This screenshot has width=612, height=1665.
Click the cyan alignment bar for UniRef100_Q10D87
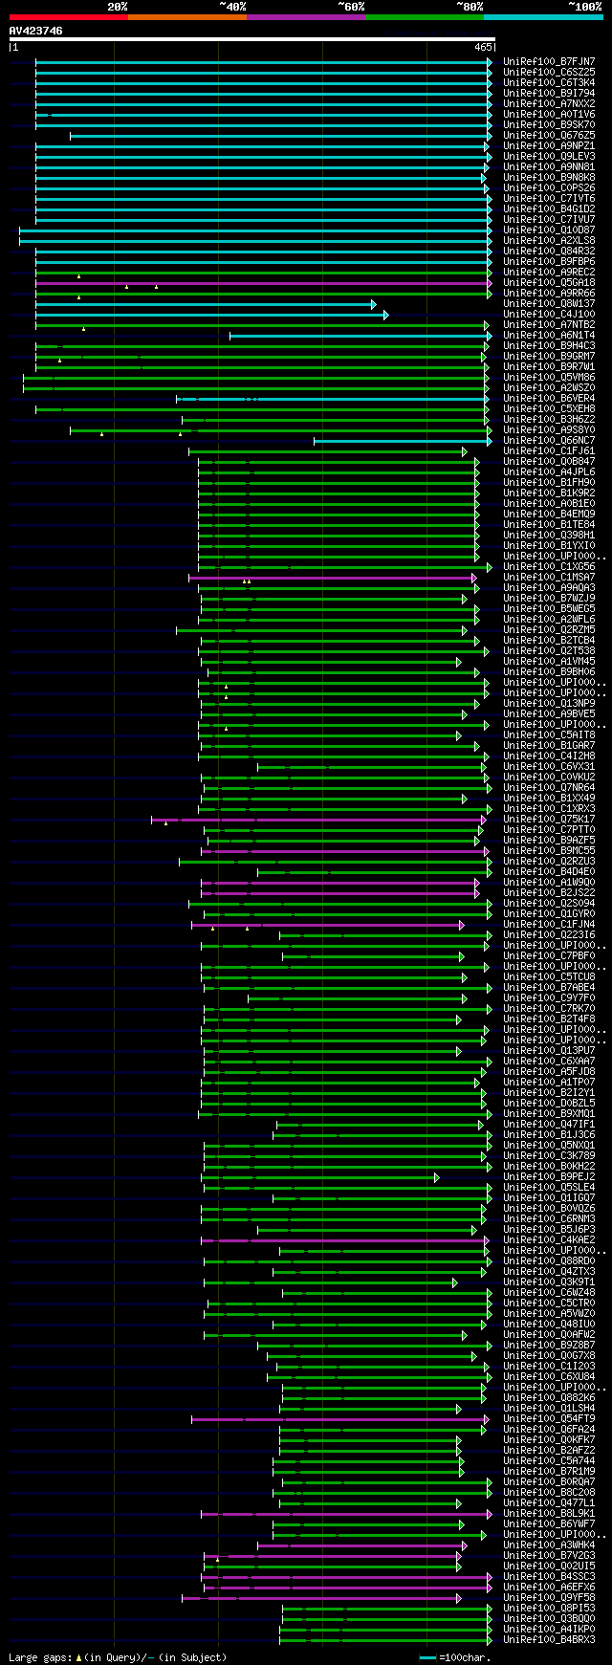click(255, 230)
